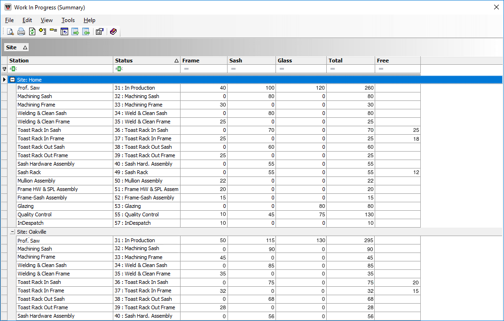The image size is (504, 321).
Task: Open the Tools menu
Action: tap(68, 20)
